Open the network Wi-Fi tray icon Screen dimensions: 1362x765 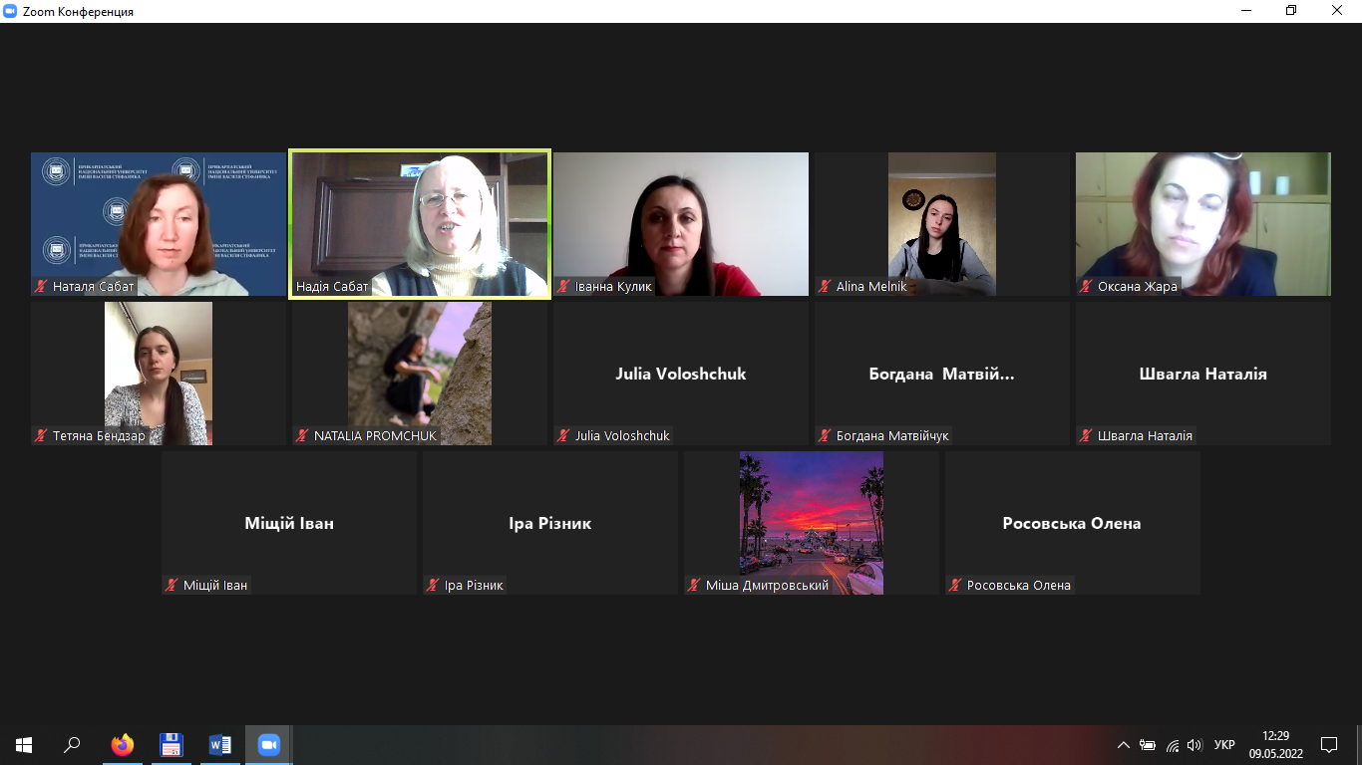coord(1173,744)
